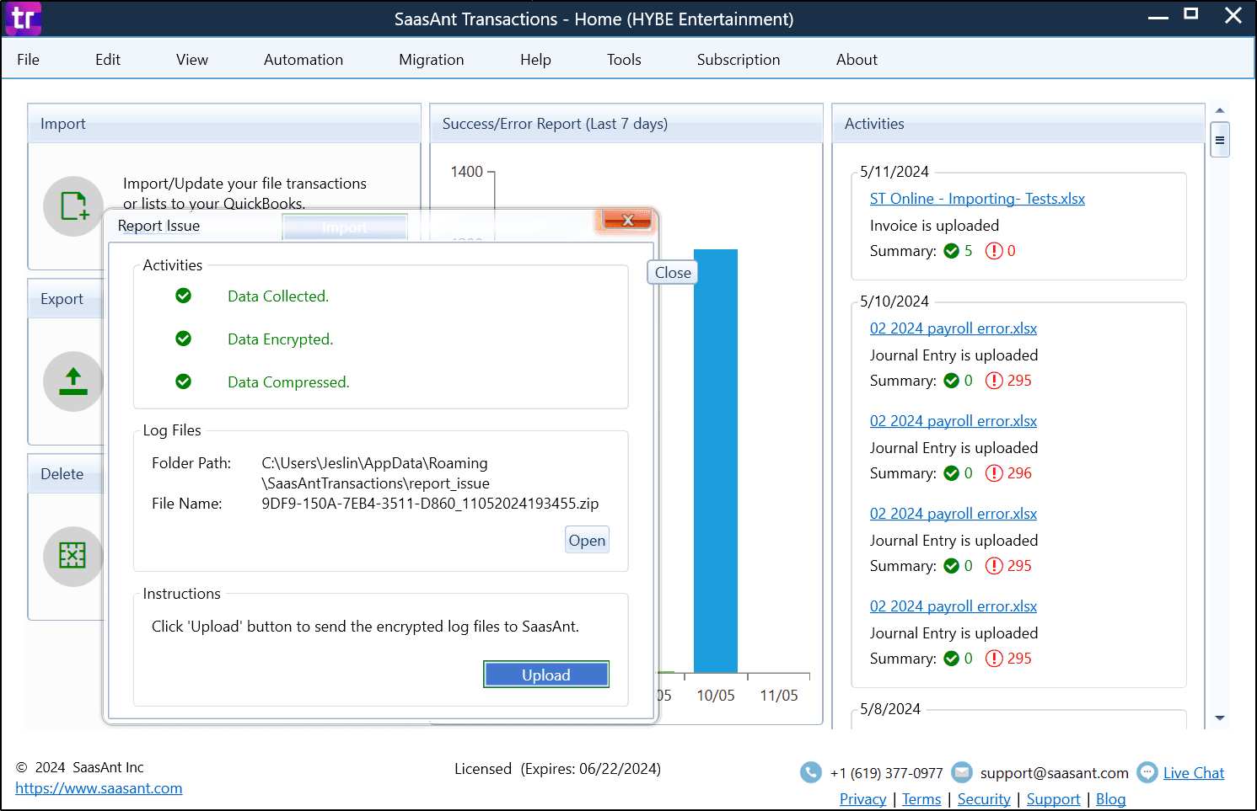Click the 10/05 chart axis label
The width and height of the screenshot is (1257, 811).
tap(716, 696)
